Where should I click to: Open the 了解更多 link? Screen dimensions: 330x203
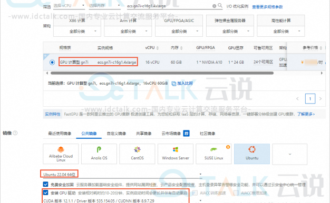pyautogui.click(x=306, y=114)
